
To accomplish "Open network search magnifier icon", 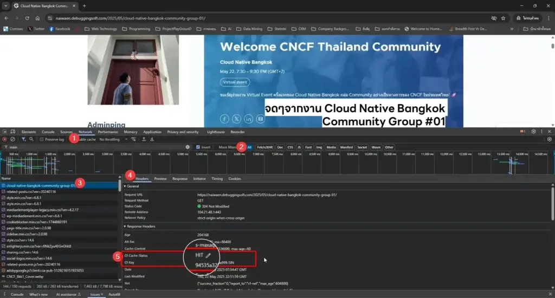I will (31, 139).
